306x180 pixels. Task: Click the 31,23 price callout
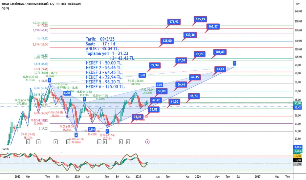coord(138,117)
